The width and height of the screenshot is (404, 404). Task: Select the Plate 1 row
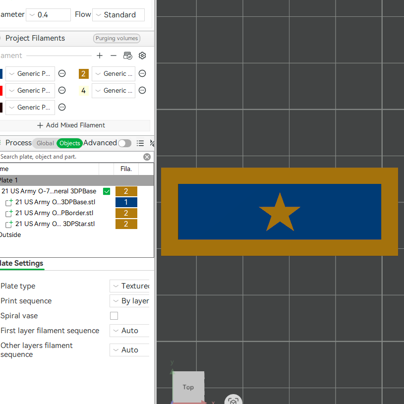[x=77, y=180]
